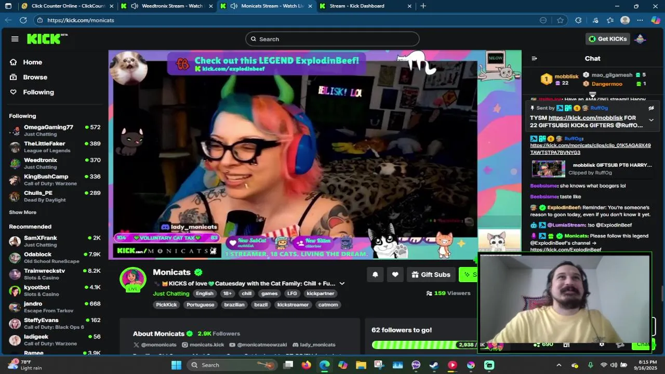This screenshot has height=374, width=665.
Task: Open Chulls_PE channel
Action: point(55,196)
